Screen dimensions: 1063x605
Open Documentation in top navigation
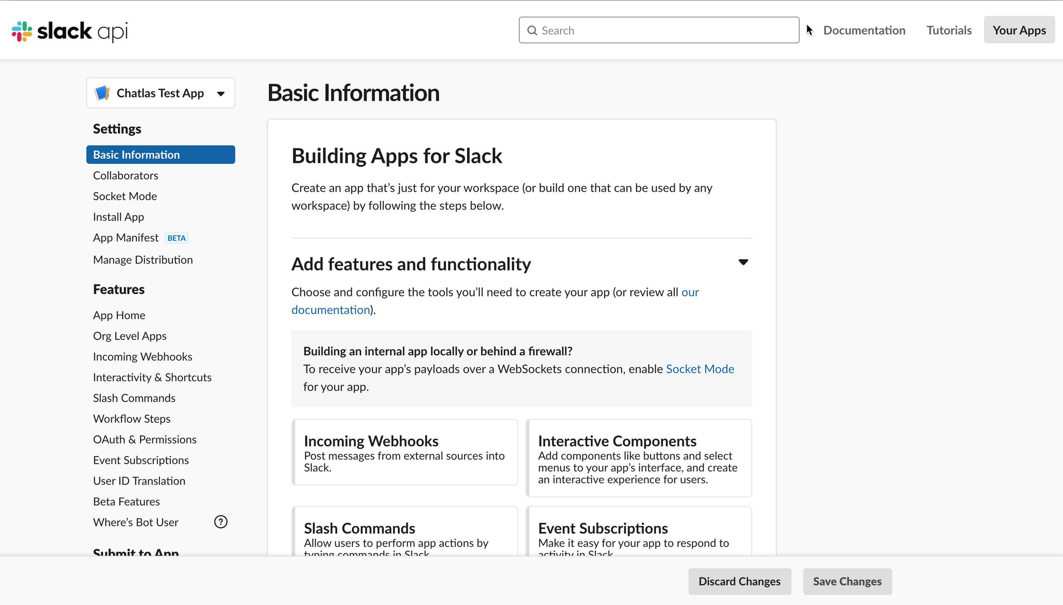[x=864, y=30]
